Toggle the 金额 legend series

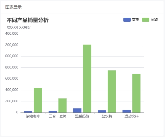(150, 20)
